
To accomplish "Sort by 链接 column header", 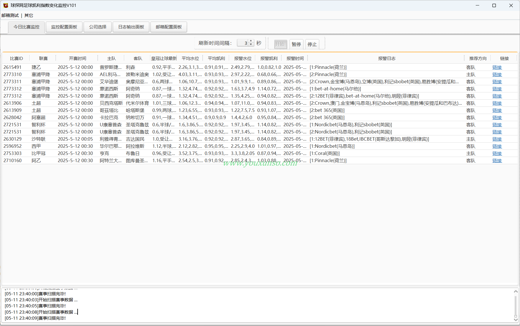I will [x=504, y=59].
